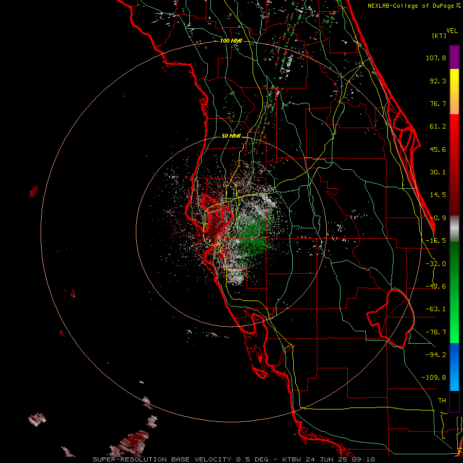Viewport: 463px width, 463px height.
Task: Click the [KT] units label
Action: pyautogui.click(x=439, y=35)
